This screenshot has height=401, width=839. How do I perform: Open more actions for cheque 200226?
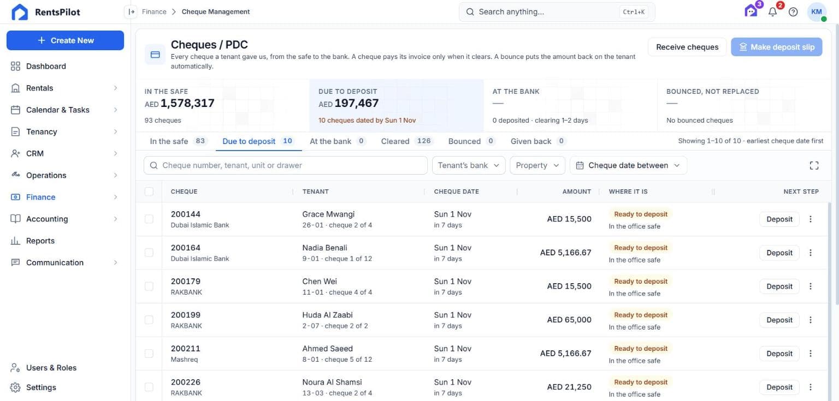pos(811,387)
